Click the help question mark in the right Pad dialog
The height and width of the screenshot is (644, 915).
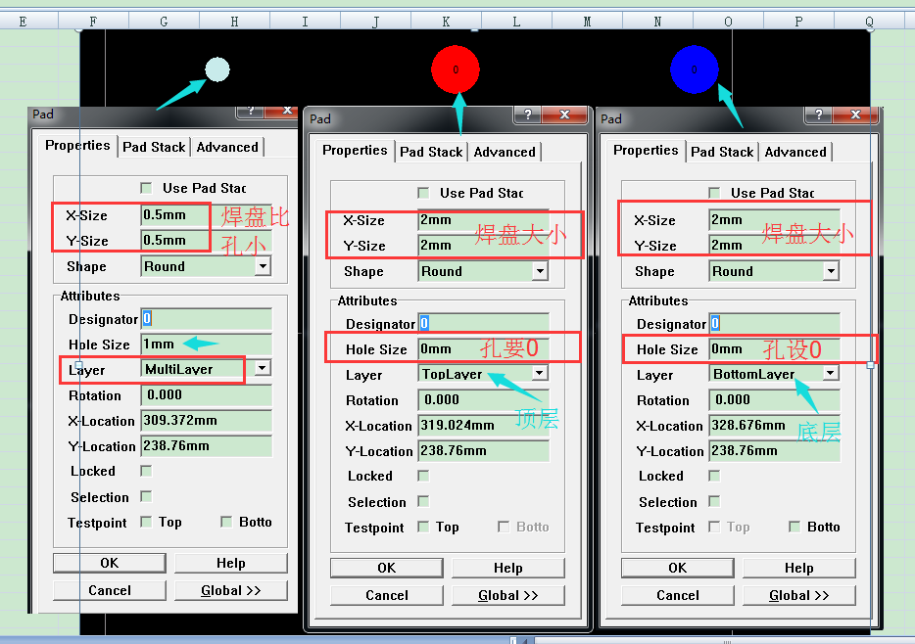820,115
